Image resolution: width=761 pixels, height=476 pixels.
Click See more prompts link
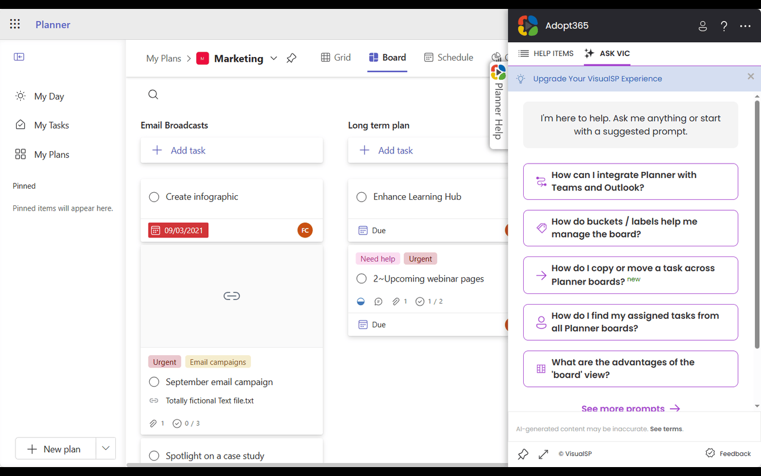click(x=631, y=408)
